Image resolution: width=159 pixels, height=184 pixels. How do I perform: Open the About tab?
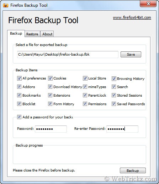coord(47,34)
